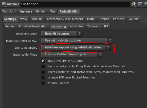The image size is (147, 108).
Task: Enable Override 'instancefile' Proxy Materials checkbox
Action: pyautogui.click(x=43, y=67)
